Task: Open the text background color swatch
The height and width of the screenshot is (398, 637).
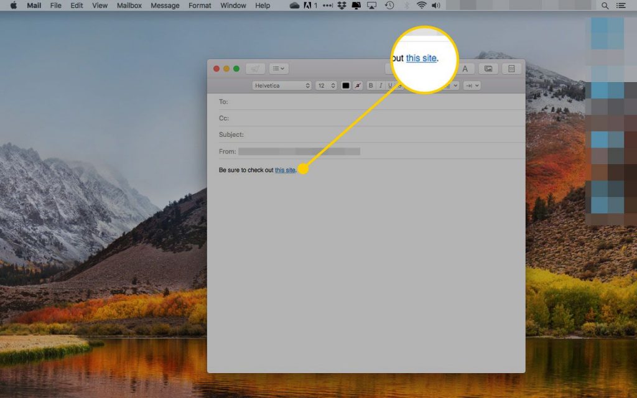Action: 358,86
